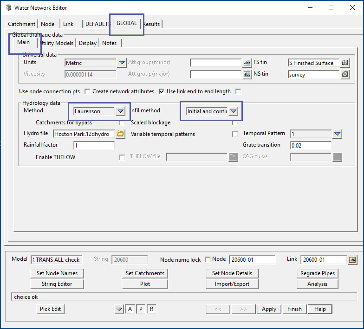This screenshot has height=329, width=364.
Task: Click the Set Catchments button
Action: click(145, 273)
